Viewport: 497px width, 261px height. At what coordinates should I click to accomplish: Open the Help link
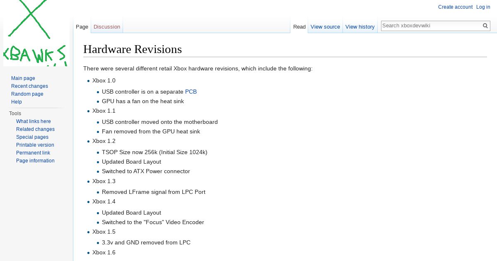(17, 102)
